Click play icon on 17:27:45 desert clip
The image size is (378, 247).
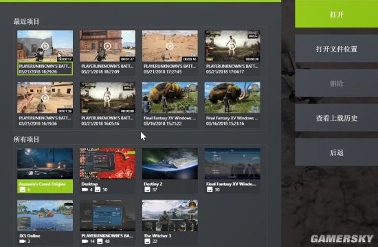(x=170, y=46)
